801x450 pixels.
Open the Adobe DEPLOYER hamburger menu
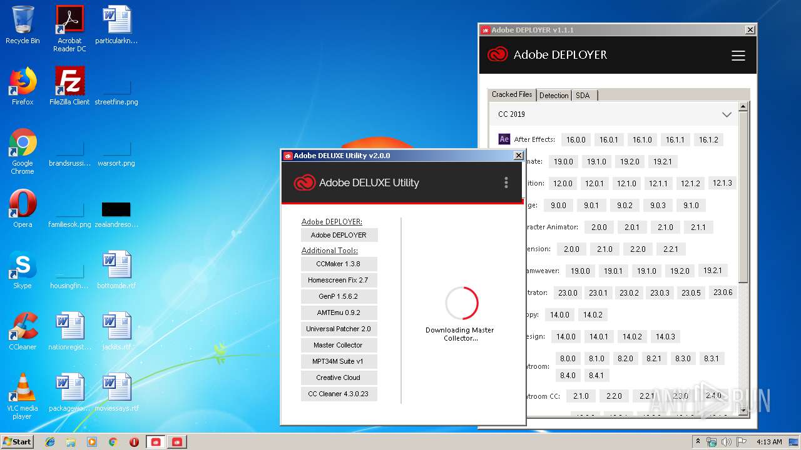tap(738, 56)
